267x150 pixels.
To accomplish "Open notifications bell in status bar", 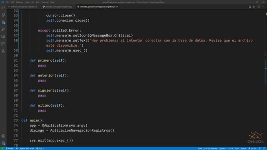I will 264,148.
